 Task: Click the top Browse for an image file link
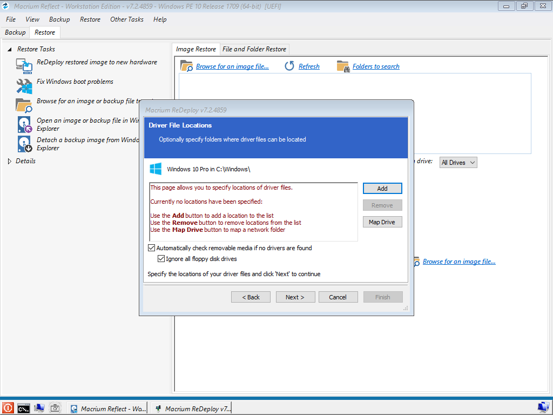[232, 66]
